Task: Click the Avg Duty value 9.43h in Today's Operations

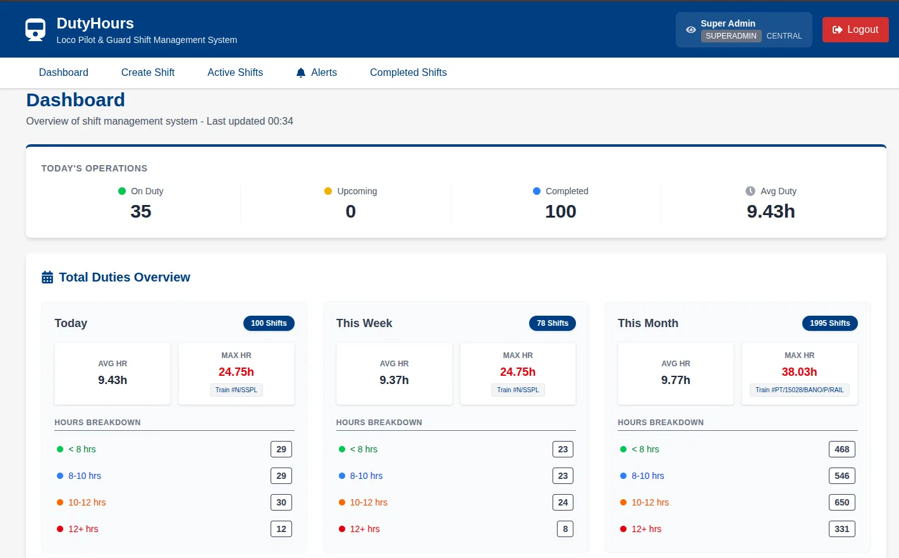Action: click(771, 211)
